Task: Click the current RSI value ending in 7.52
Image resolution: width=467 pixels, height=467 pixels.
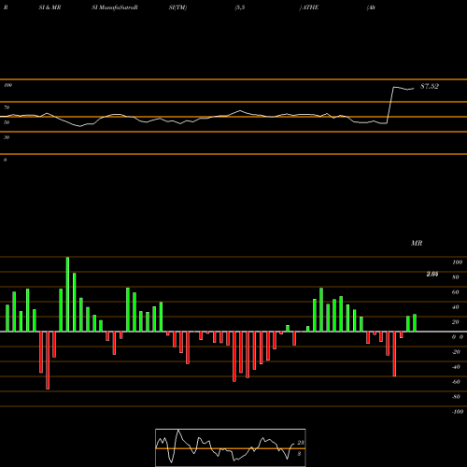Action: [430, 86]
